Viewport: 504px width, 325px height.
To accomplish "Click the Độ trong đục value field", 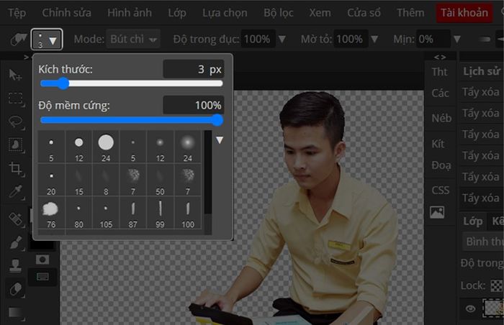I will click(x=258, y=39).
